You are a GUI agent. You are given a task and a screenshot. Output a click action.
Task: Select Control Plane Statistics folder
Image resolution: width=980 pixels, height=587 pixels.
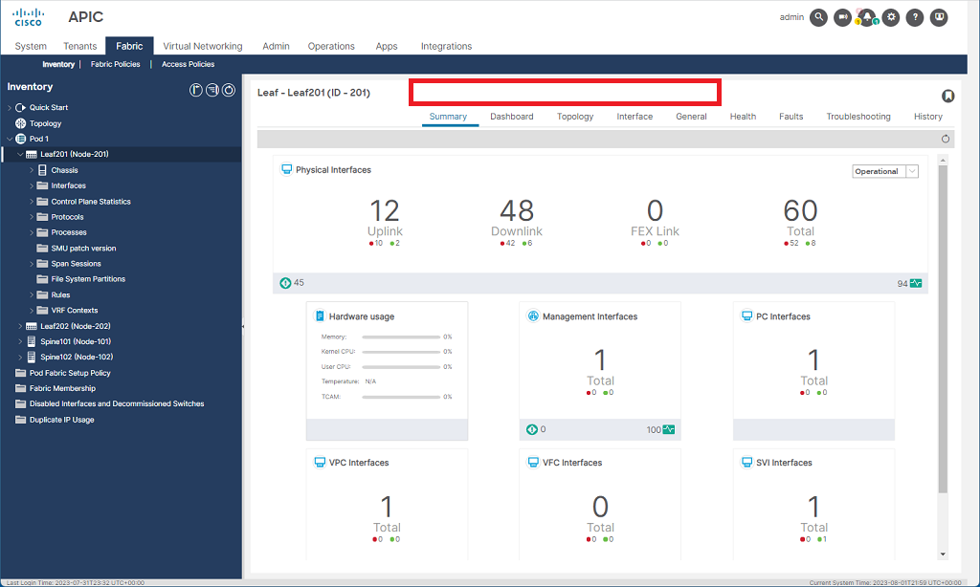point(91,201)
